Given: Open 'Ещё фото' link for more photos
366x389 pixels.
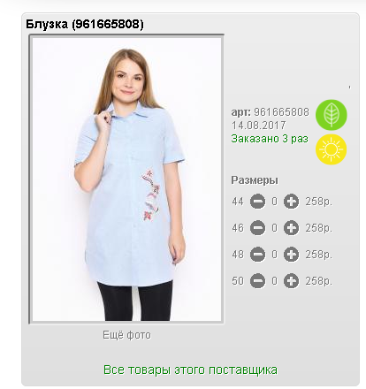Looking at the screenshot, I should click(126, 335).
